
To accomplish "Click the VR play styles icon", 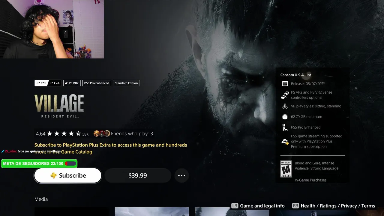I will tap(285, 106).
